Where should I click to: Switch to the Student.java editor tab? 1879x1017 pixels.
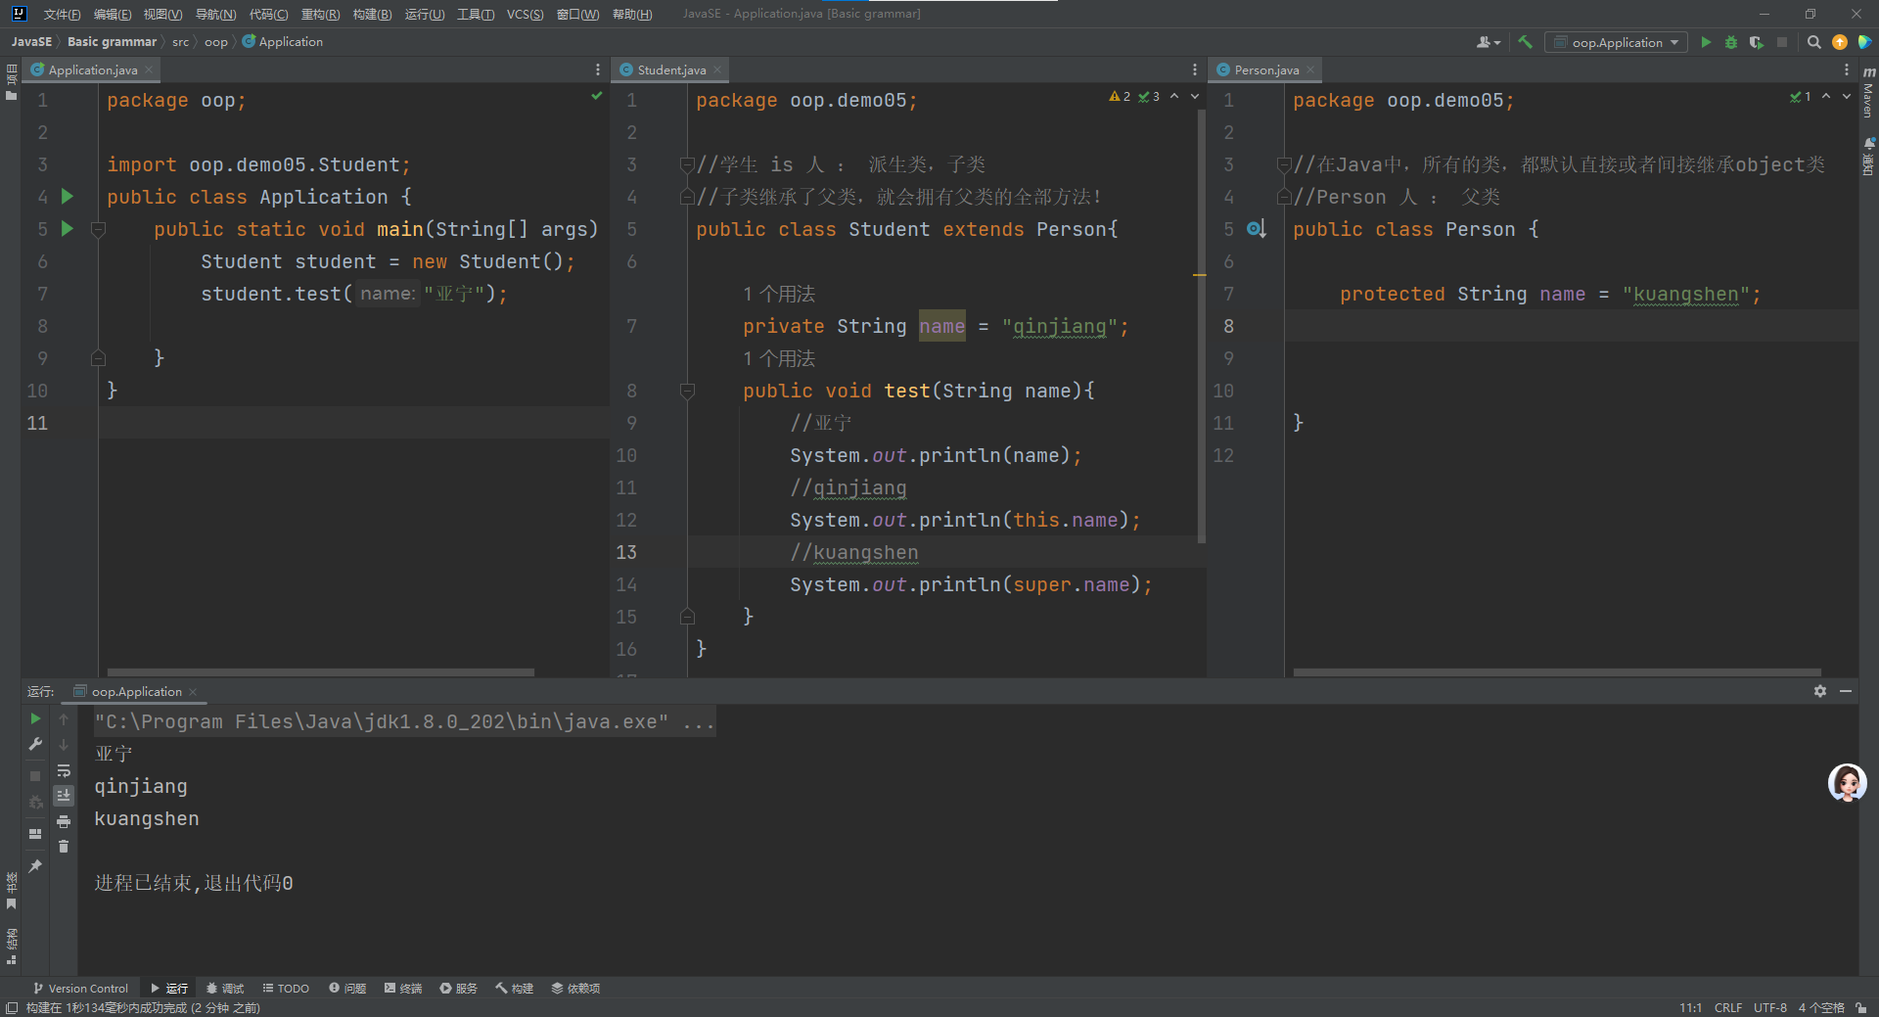click(x=670, y=69)
